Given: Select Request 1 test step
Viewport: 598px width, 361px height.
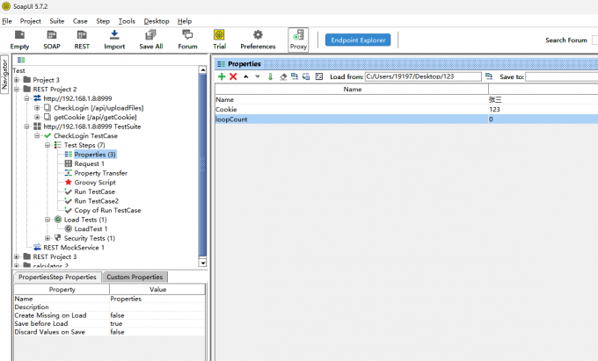Looking at the screenshot, I should (x=89, y=163).
